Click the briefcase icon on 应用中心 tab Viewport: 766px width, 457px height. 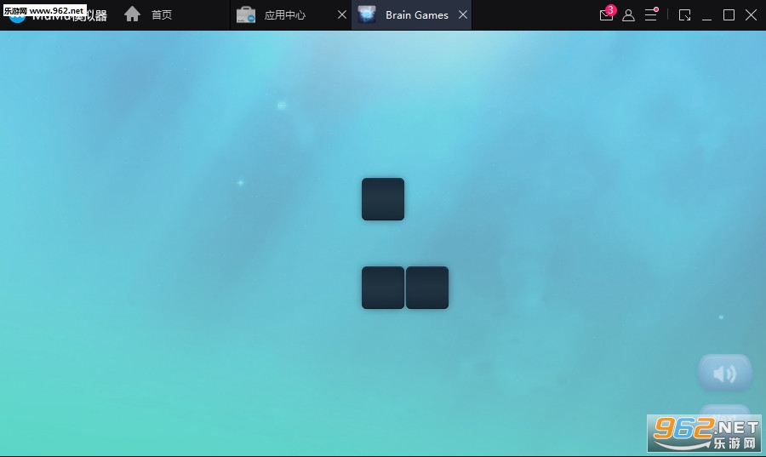coord(246,15)
